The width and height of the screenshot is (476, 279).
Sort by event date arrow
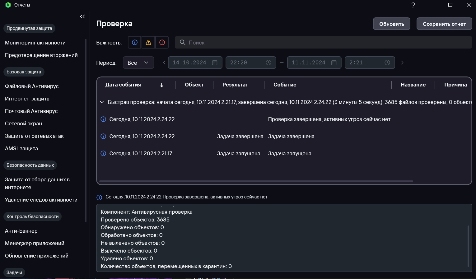[161, 85]
